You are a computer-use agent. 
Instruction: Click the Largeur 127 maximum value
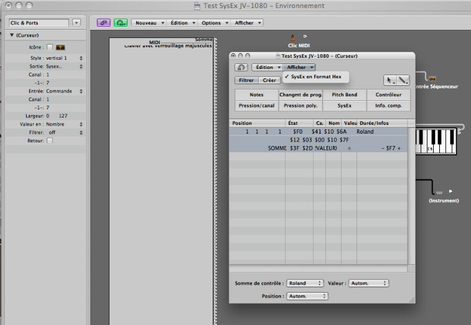pyautogui.click(x=63, y=116)
